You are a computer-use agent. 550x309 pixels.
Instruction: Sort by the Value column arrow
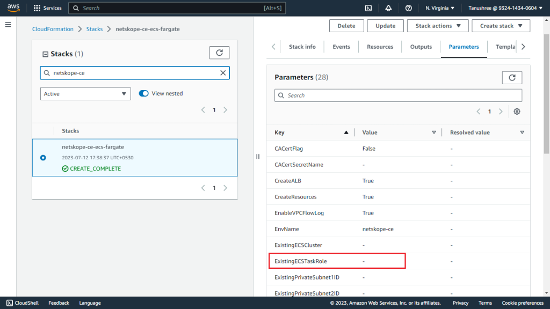pos(434,133)
